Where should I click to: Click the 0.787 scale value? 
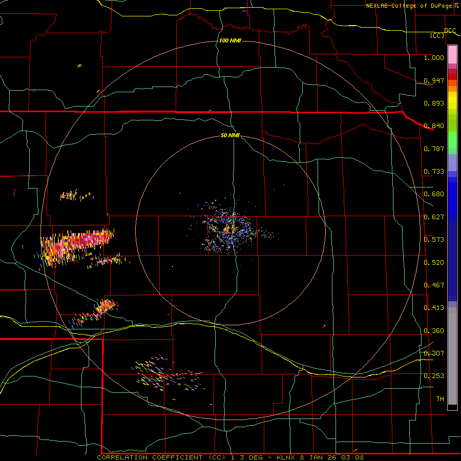pos(434,149)
